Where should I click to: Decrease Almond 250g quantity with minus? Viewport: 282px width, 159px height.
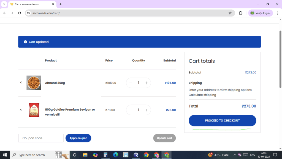pyautogui.click(x=131, y=83)
